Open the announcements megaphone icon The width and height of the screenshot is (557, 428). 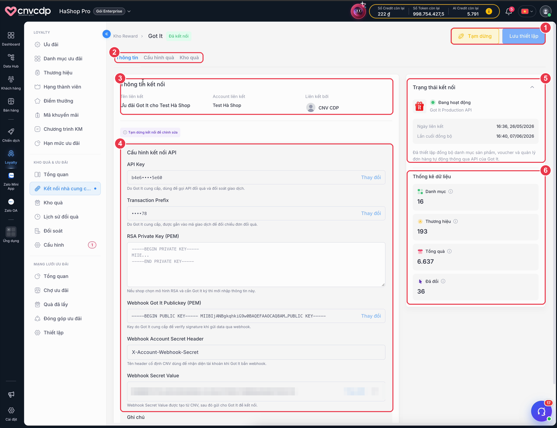pyautogui.click(x=11, y=394)
